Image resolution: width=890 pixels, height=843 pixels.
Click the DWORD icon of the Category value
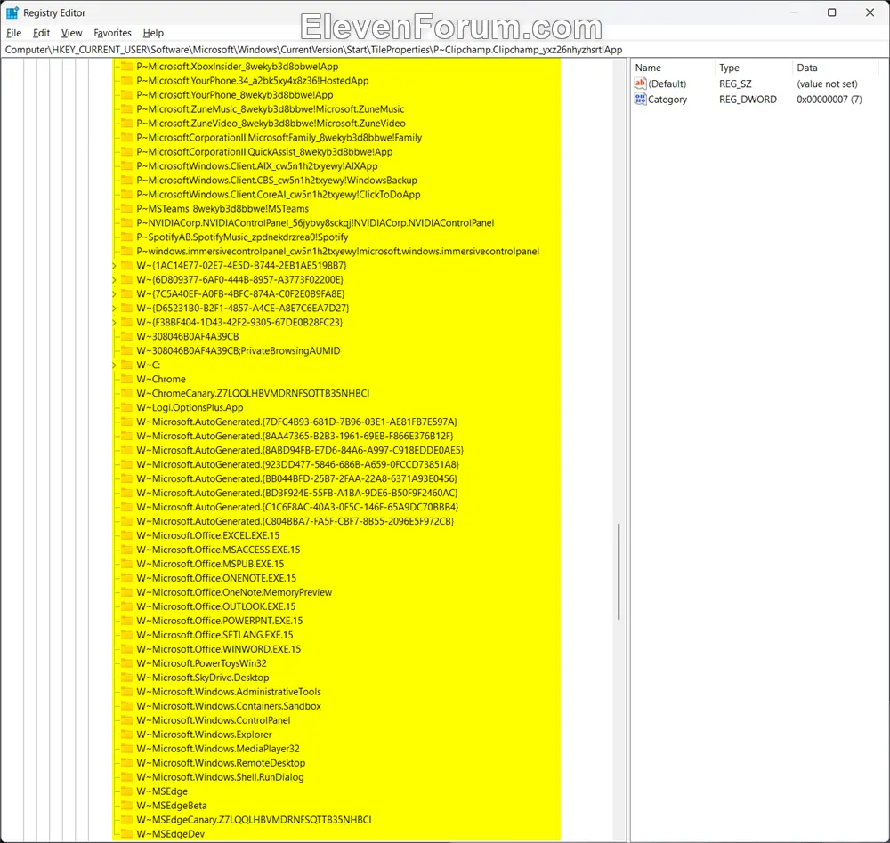click(640, 100)
